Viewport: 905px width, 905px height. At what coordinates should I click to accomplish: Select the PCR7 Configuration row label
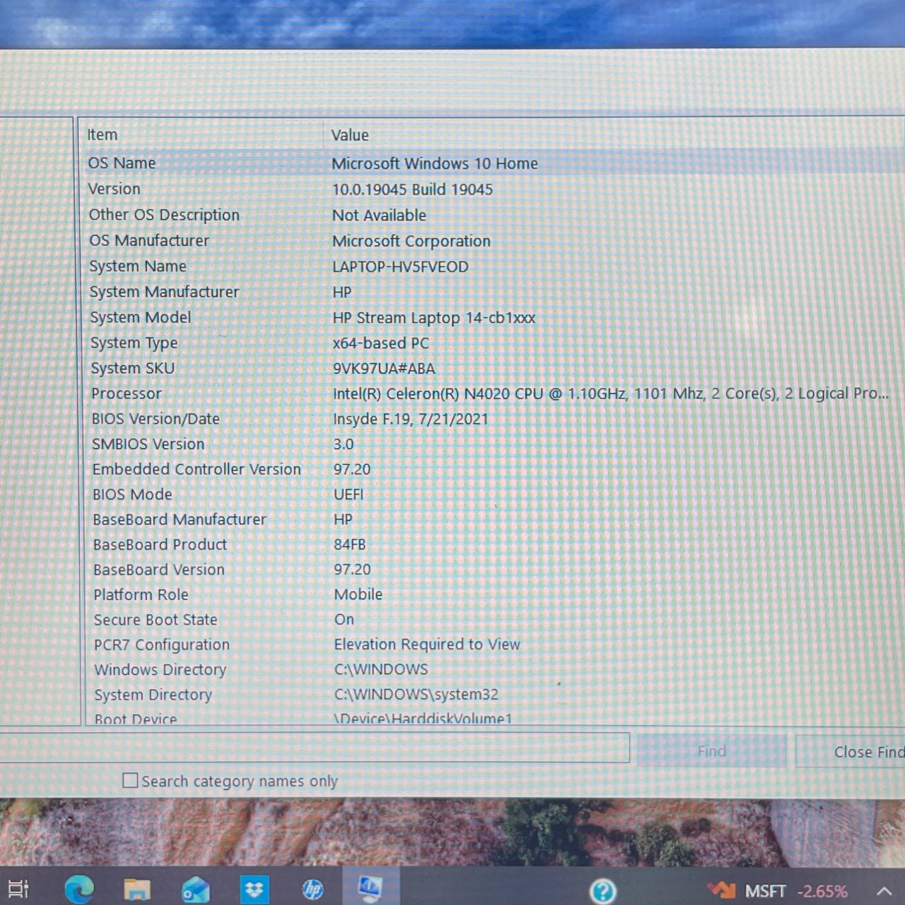(x=162, y=644)
